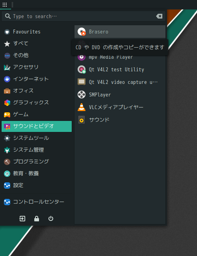Click the ゲーム gamepad icon
197x256 pixels.
click(7, 115)
